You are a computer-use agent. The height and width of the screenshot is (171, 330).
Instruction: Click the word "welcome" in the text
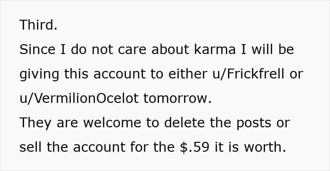click(112, 123)
